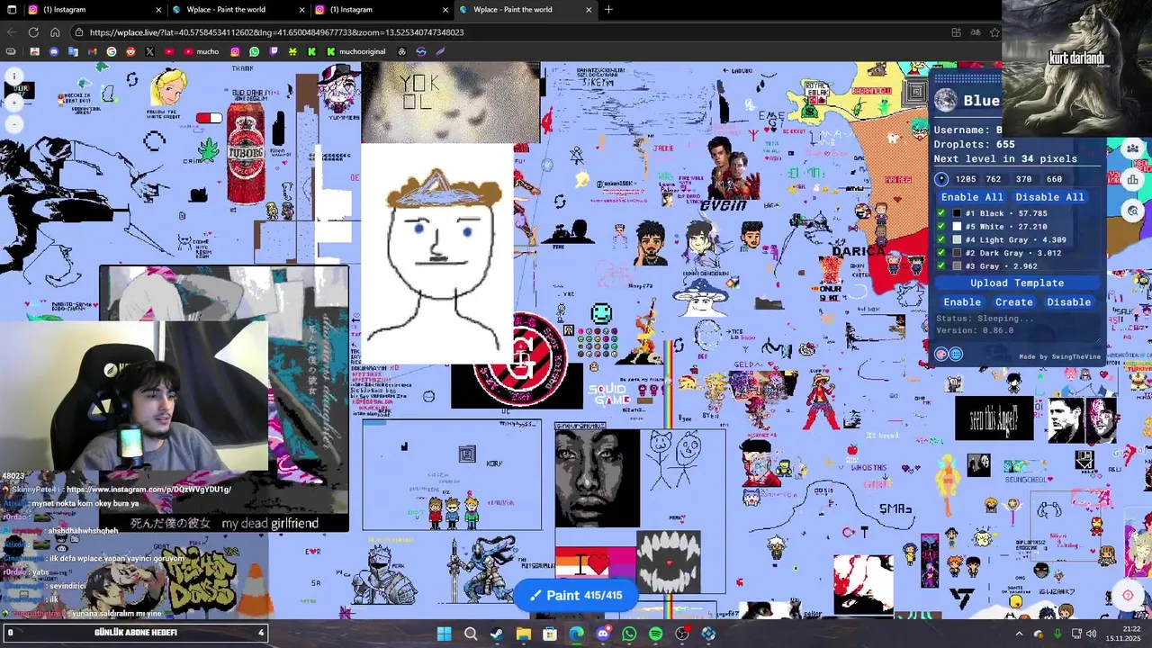The image size is (1152, 648).
Task: Toggle the #5 White color checkbox
Action: point(941,227)
